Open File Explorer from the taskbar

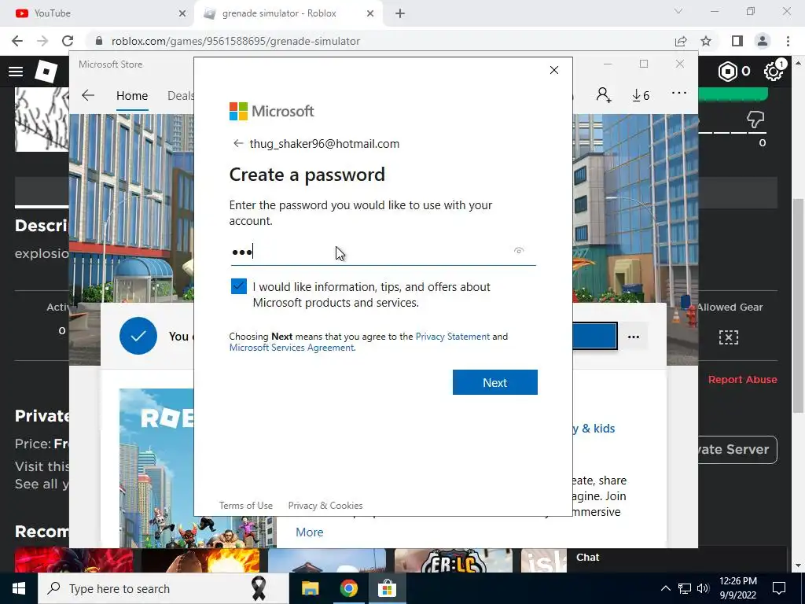(x=310, y=588)
